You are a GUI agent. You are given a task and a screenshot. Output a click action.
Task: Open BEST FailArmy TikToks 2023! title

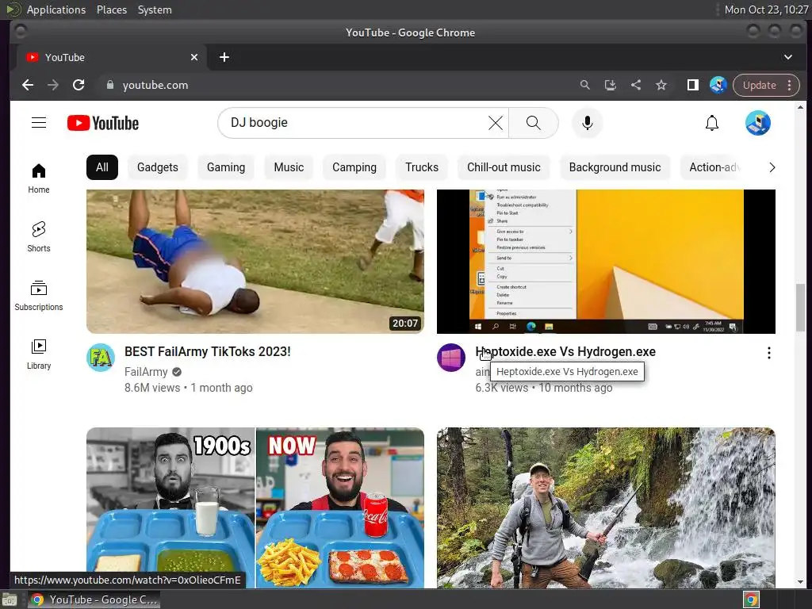(208, 351)
